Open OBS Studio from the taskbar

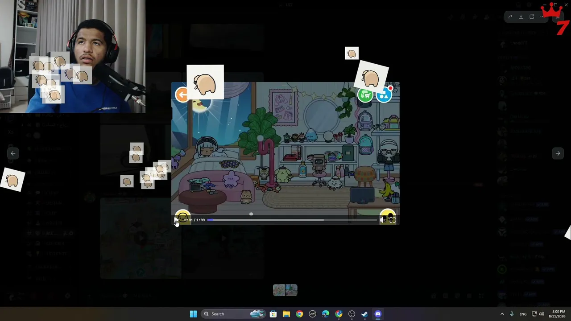point(352,314)
